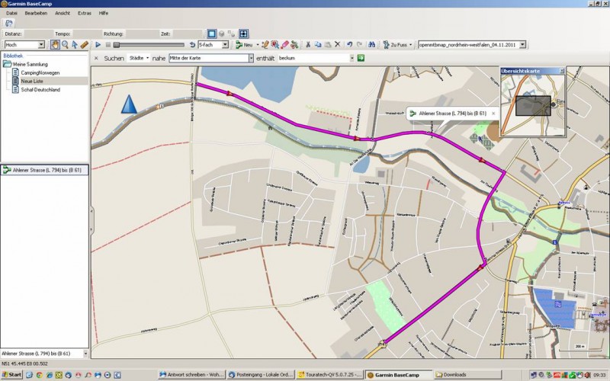Screen dimensions: 610x381
Task: Choose the ruler measure tool
Action: pos(84,45)
